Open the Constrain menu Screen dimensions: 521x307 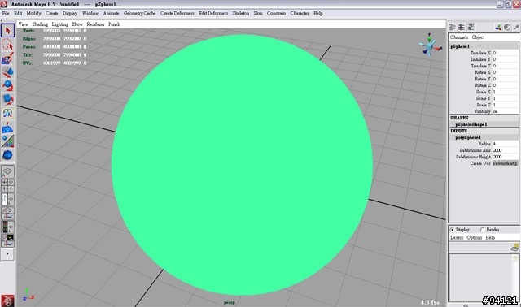click(x=276, y=13)
